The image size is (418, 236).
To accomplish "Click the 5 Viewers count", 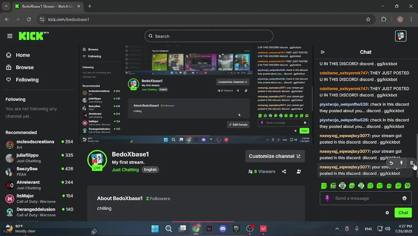I will point(262,171).
